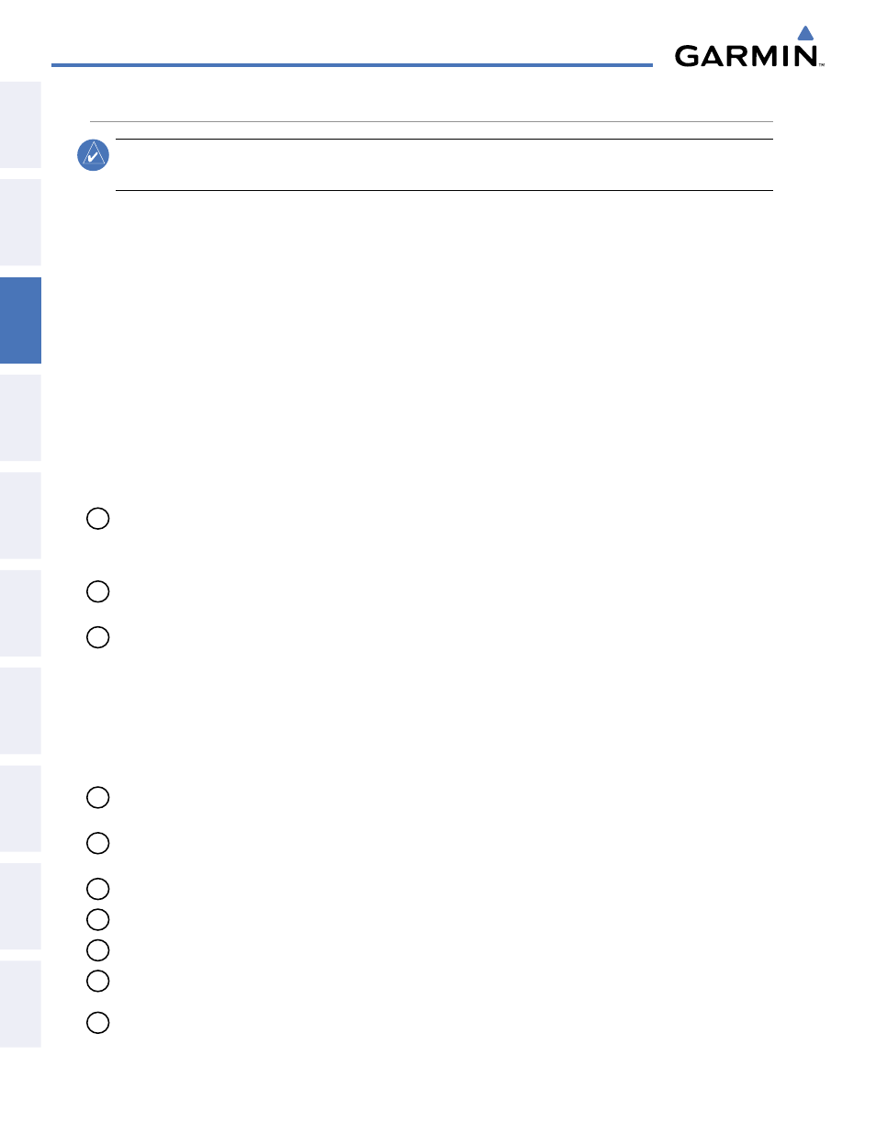Click inside the empty note box beside the checkmark icon

(444, 165)
